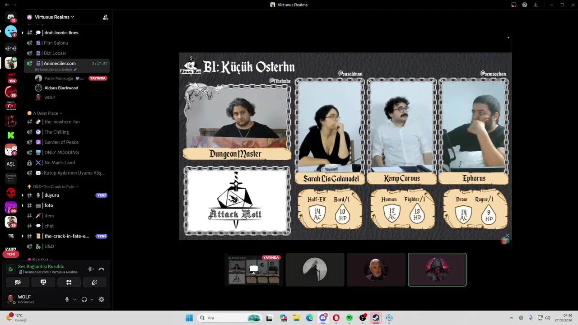Viewport: 578px width, 325px height.
Task: Open Microsoft 365 Copilot from taskbar
Action: [283, 318]
